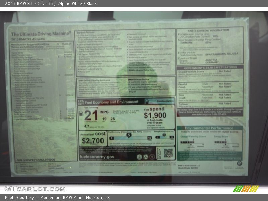Click "GOVERNMENT 5-STAR SAFETY RATINGS" heading

[x=210, y=68]
